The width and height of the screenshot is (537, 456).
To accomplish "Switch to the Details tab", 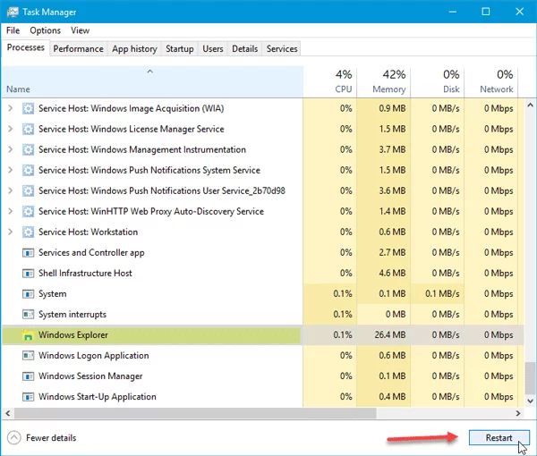I will 245,49.
